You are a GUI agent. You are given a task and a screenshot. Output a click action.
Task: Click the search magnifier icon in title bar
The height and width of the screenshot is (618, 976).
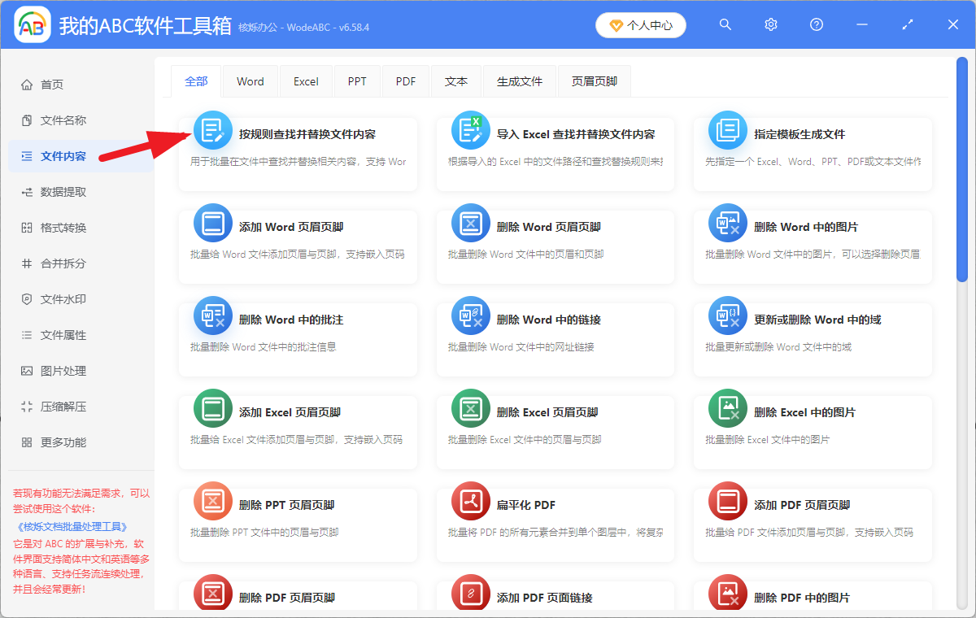coord(725,24)
